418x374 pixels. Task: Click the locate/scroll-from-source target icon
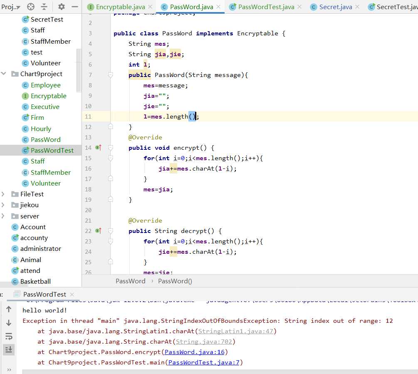click(31, 6)
